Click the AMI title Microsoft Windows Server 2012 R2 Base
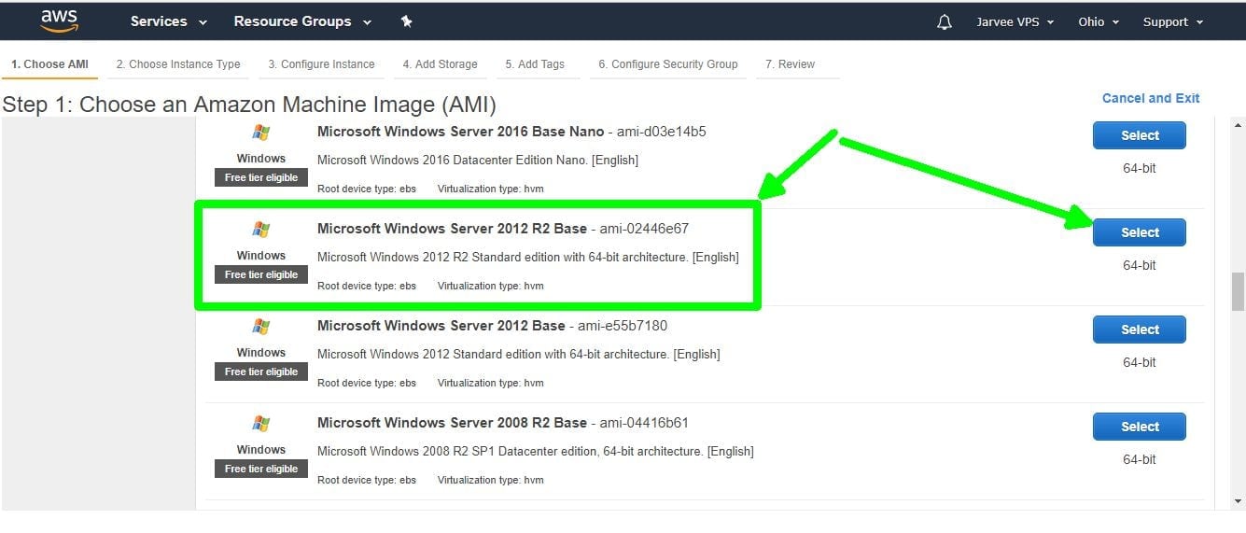The image size is (1246, 533). [x=453, y=229]
